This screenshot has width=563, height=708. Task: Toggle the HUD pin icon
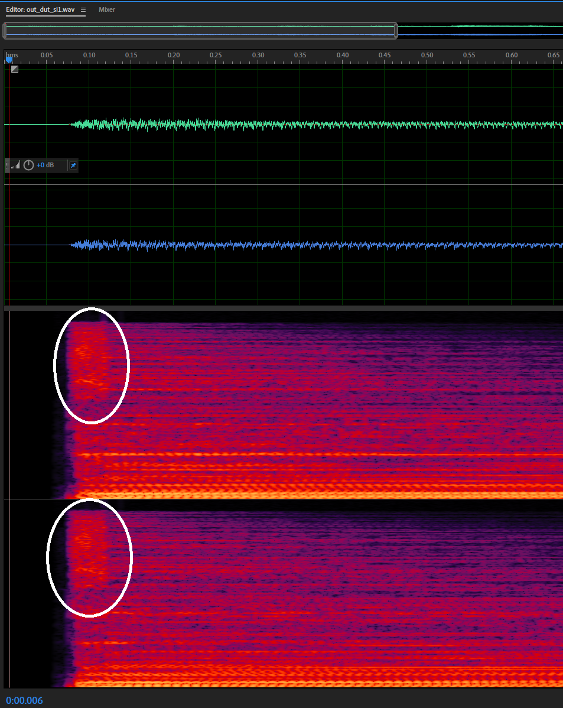coord(73,165)
